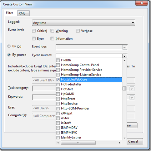Open the Event logs dropdown arrow
This screenshot has height=151, width=151.
124,47
